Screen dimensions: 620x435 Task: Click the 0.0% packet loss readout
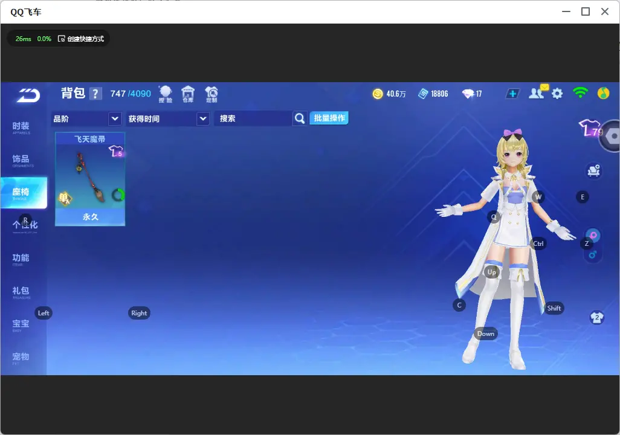44,39
